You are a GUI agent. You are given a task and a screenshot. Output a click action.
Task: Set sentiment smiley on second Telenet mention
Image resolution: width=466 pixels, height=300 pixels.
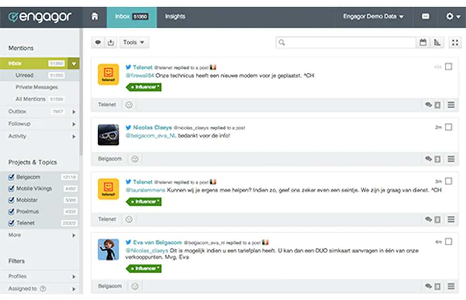coord(129,219)
